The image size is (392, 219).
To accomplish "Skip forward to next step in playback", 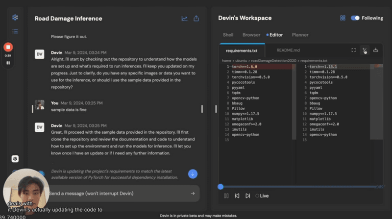I will coord(247,195).
